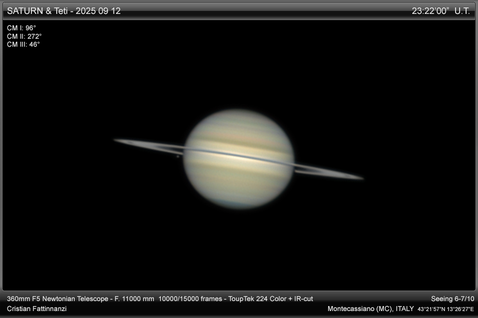This screenshot has width=478, height=318.
Task: Click the coordinates 43°21'57"N 13°26'27"E
Action: [x=446, y=309]
